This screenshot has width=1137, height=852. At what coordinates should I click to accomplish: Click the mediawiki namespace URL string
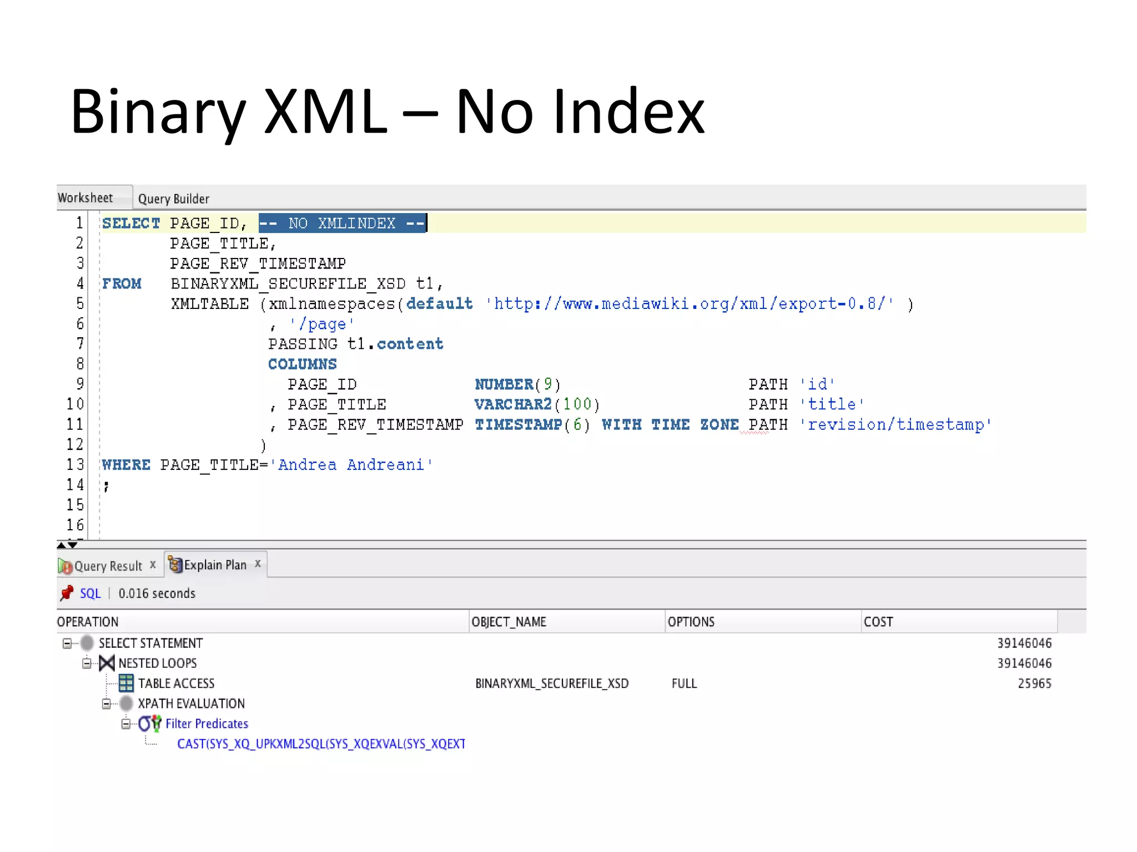click(x=690, y=304)
